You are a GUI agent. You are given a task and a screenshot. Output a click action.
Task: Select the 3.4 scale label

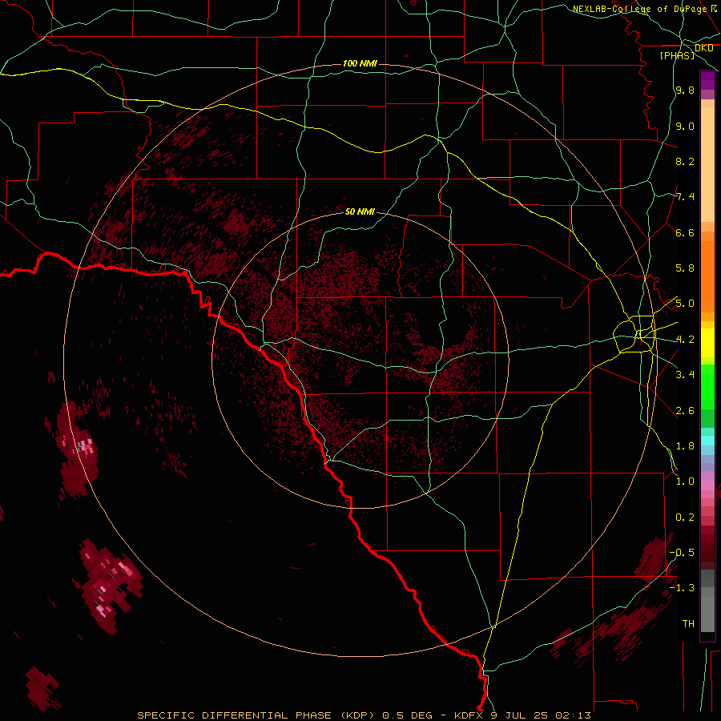[685, 375]
